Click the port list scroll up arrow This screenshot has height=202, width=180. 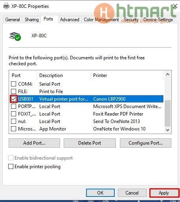click(167, 75)
